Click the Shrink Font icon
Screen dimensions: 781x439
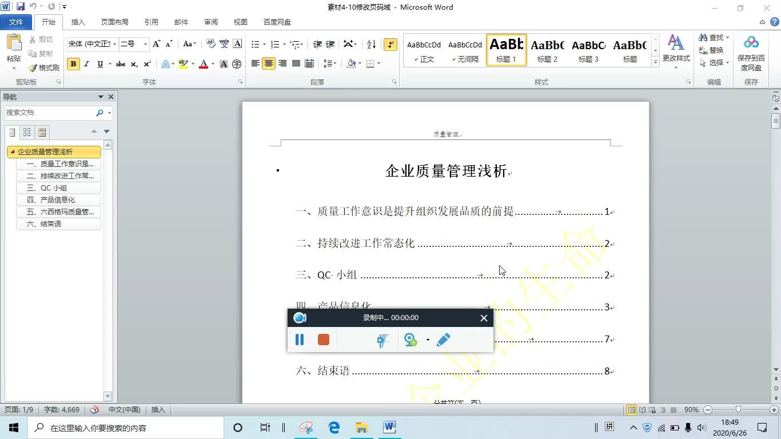tap(169, 44)
